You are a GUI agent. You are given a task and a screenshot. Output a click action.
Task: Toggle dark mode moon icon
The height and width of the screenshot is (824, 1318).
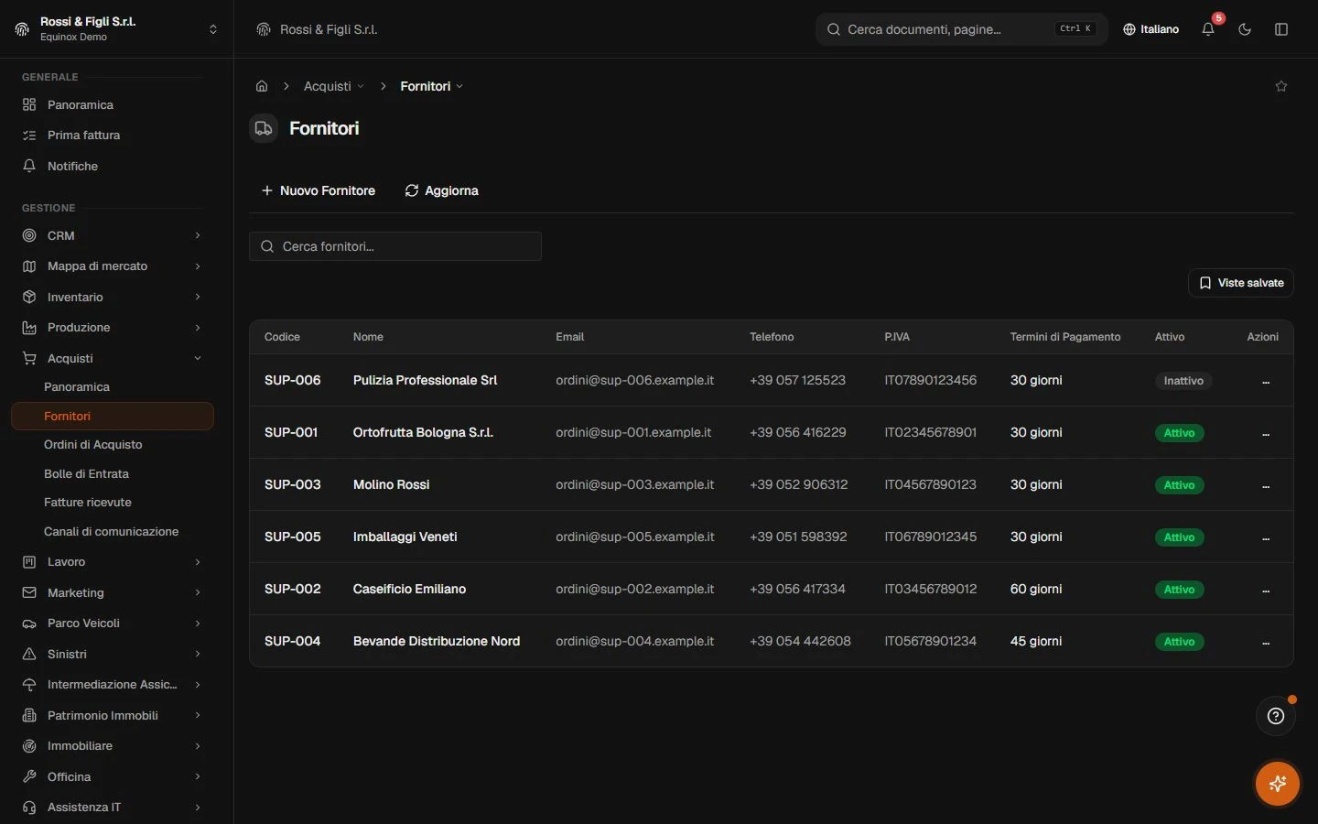[1245, 29]
